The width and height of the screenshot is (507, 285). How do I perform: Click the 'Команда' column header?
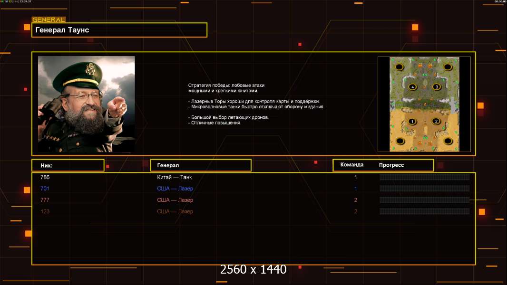click(x=352, y=165)
